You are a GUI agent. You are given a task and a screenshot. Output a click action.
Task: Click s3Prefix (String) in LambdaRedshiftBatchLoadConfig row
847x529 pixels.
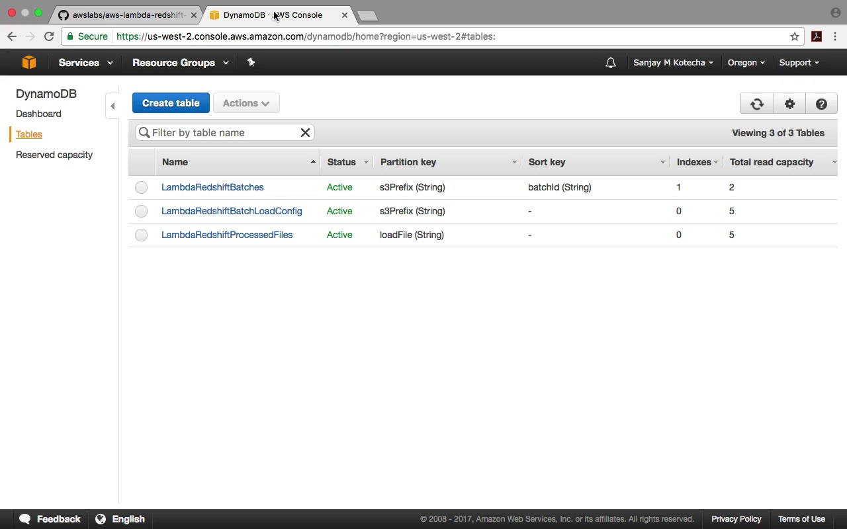point(412,211)
